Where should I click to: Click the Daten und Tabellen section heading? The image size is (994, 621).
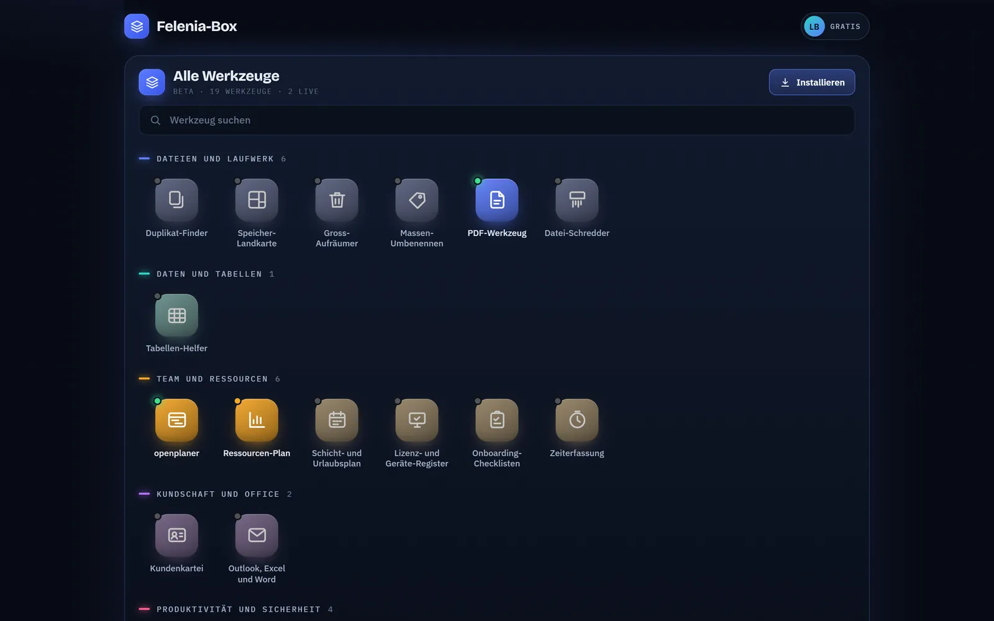[x=209, y=274]
